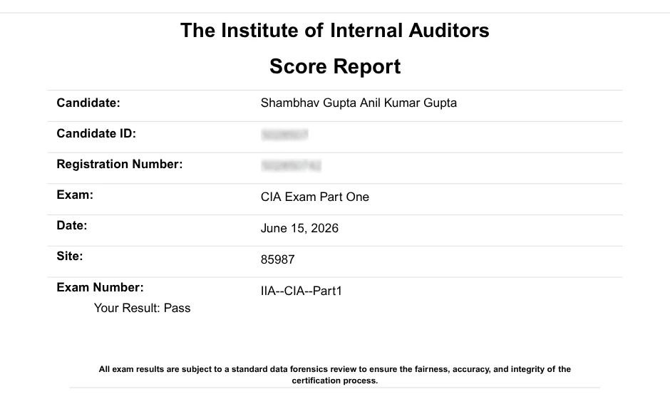Click the site number 85987
Viewport: 670px width, 419px height.
pos(278,259)
